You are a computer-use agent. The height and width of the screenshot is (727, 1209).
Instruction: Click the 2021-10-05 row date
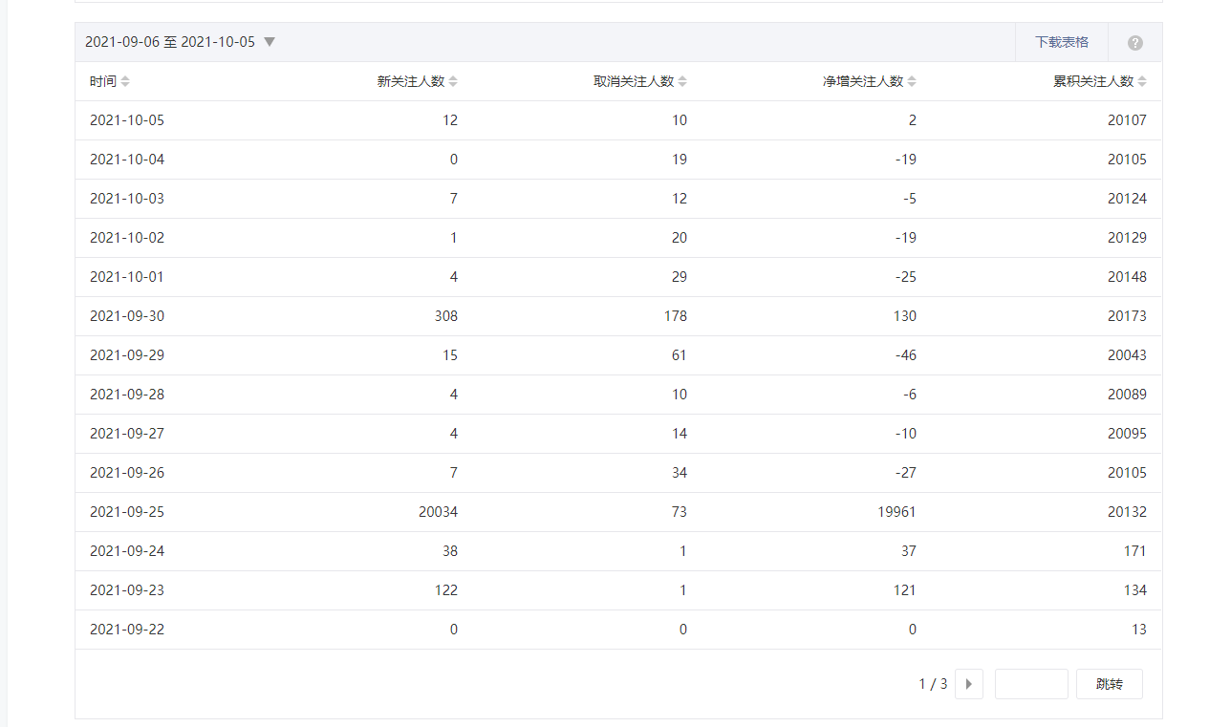(127, 120)
